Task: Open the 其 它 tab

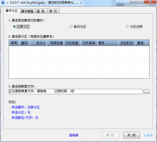Action: [53, 11]
